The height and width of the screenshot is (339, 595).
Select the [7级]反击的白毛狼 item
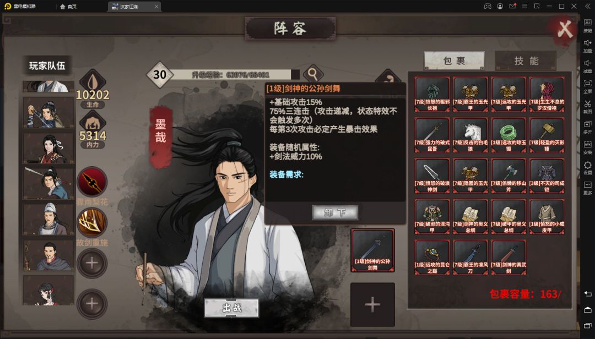470,135
